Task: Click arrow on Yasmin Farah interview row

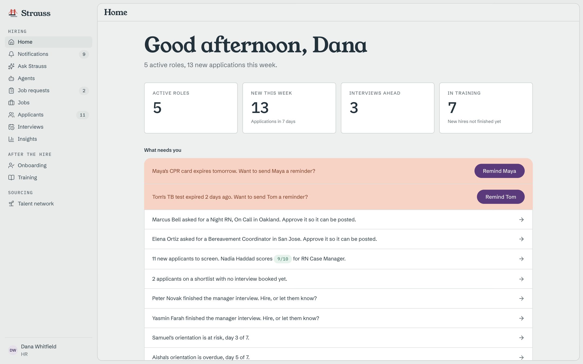Action: click(x=521, y=318)
